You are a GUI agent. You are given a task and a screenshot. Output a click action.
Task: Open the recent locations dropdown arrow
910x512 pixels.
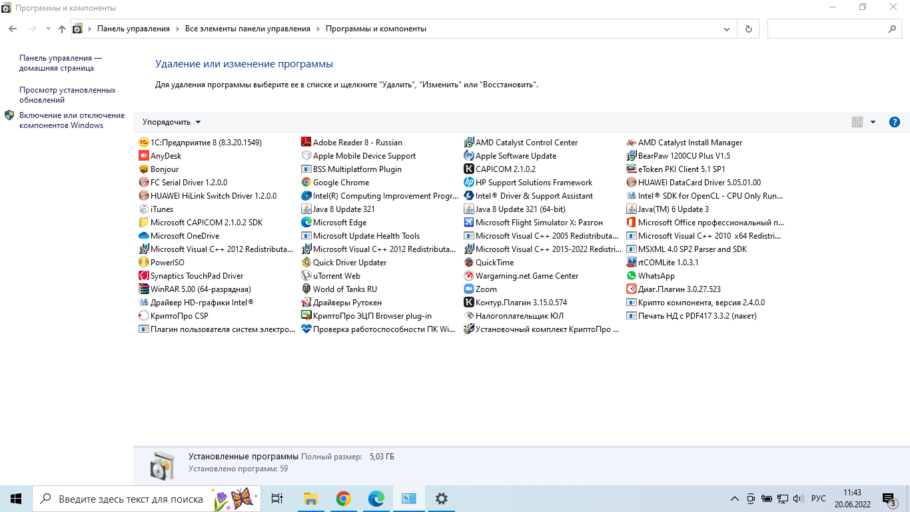click(48, 29)
